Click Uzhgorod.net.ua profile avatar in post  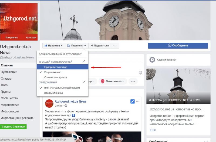click(49, 103)
